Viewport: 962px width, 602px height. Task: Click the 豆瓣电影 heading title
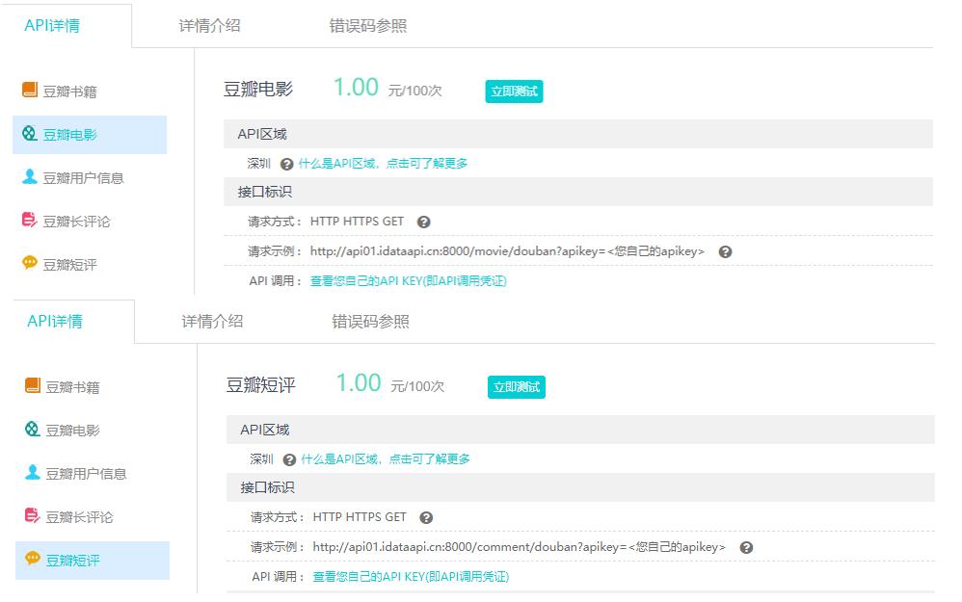pos(258,90)
